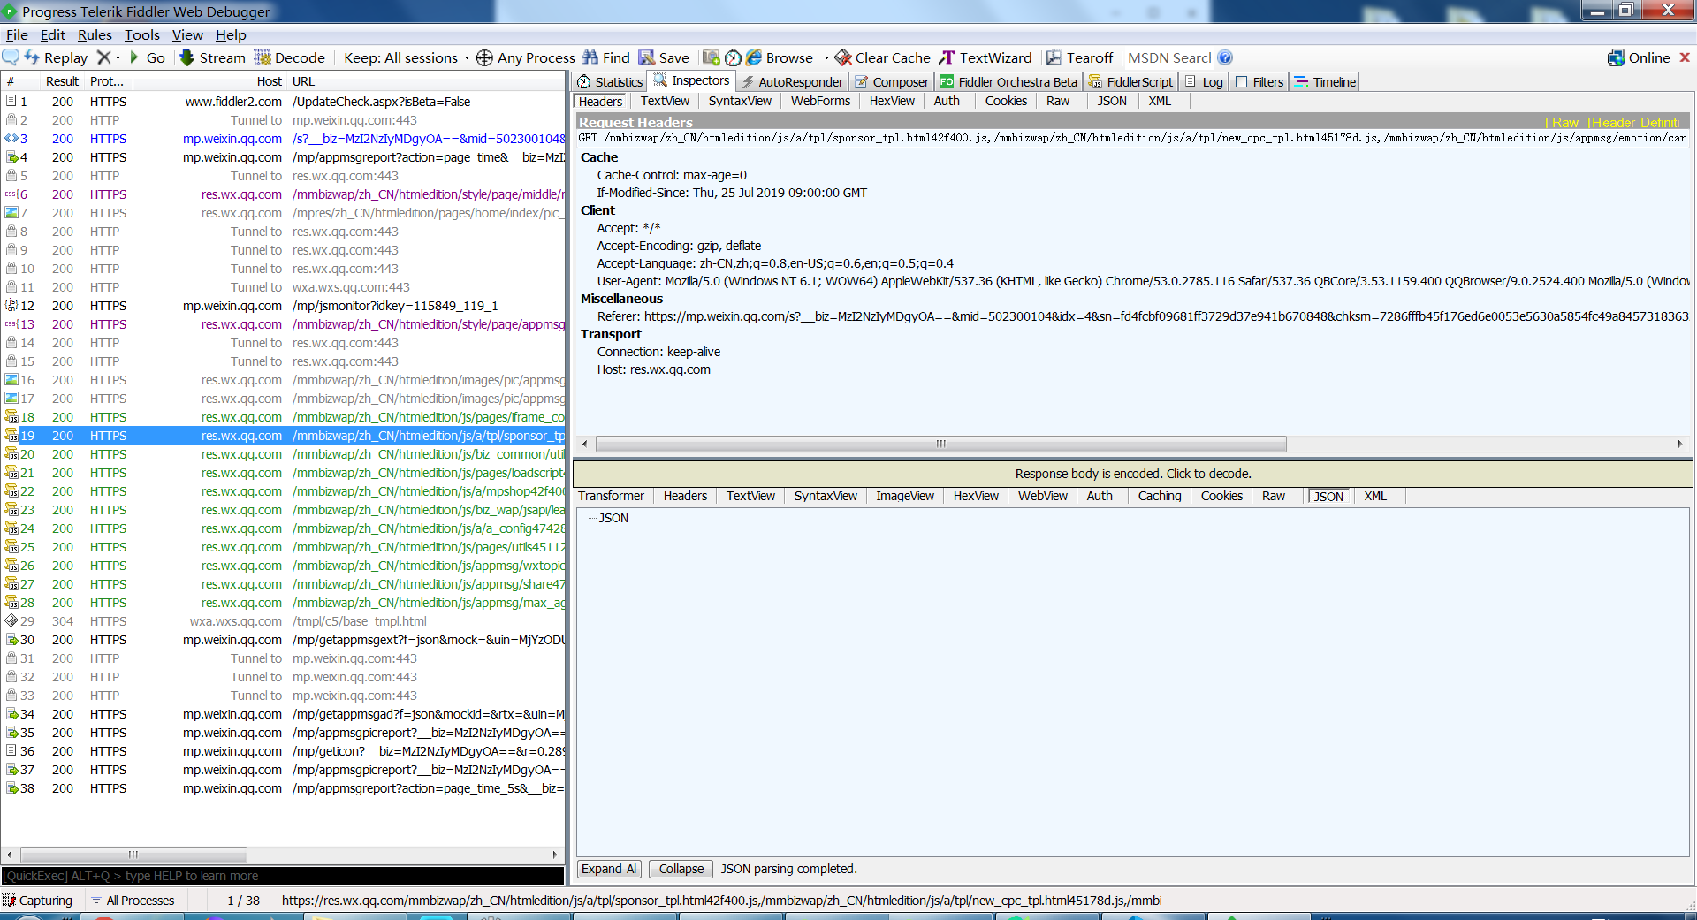
Task: Toggle the Filters checkbox
Action: click(1241, 82)
